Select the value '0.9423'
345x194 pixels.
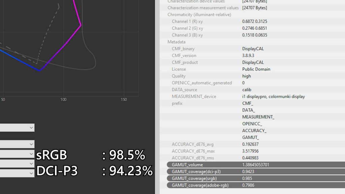coord(248,171)
